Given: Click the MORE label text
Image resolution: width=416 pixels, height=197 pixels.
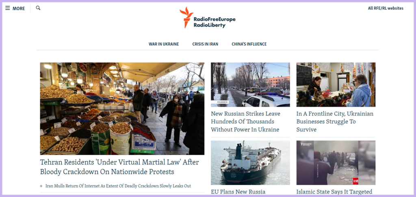Looking at the screenshot, I should tap(19, 9).
